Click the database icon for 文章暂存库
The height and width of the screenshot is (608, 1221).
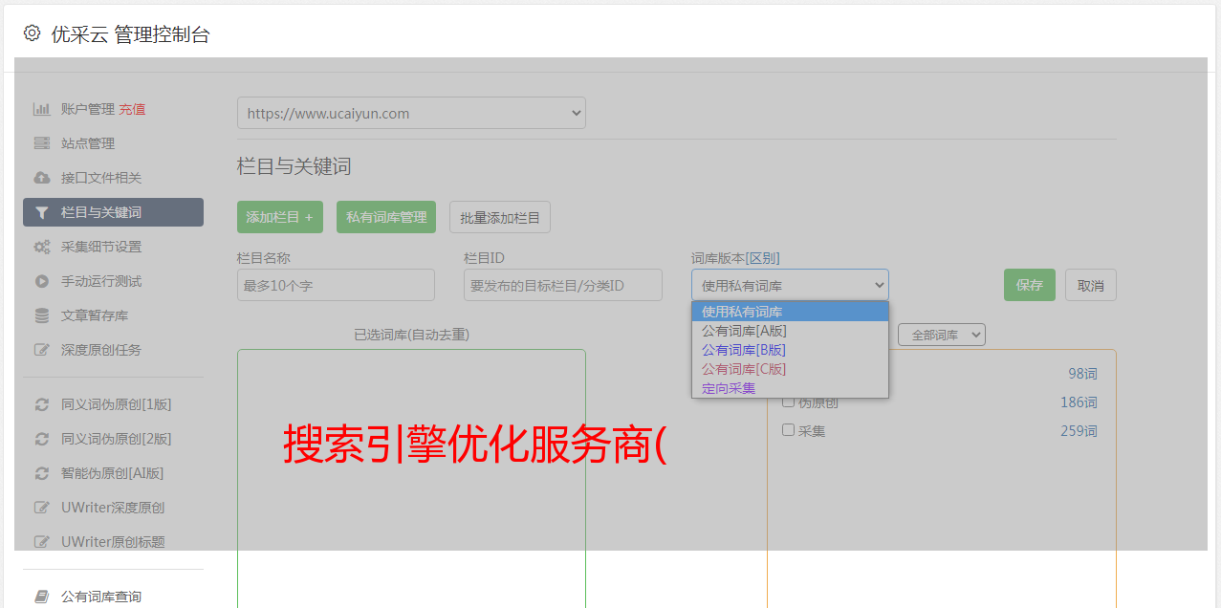[x=41, y=315]
